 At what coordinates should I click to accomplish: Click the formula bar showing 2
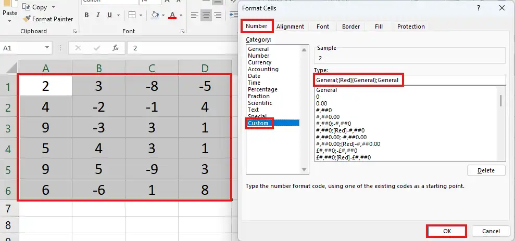point(182,48)
